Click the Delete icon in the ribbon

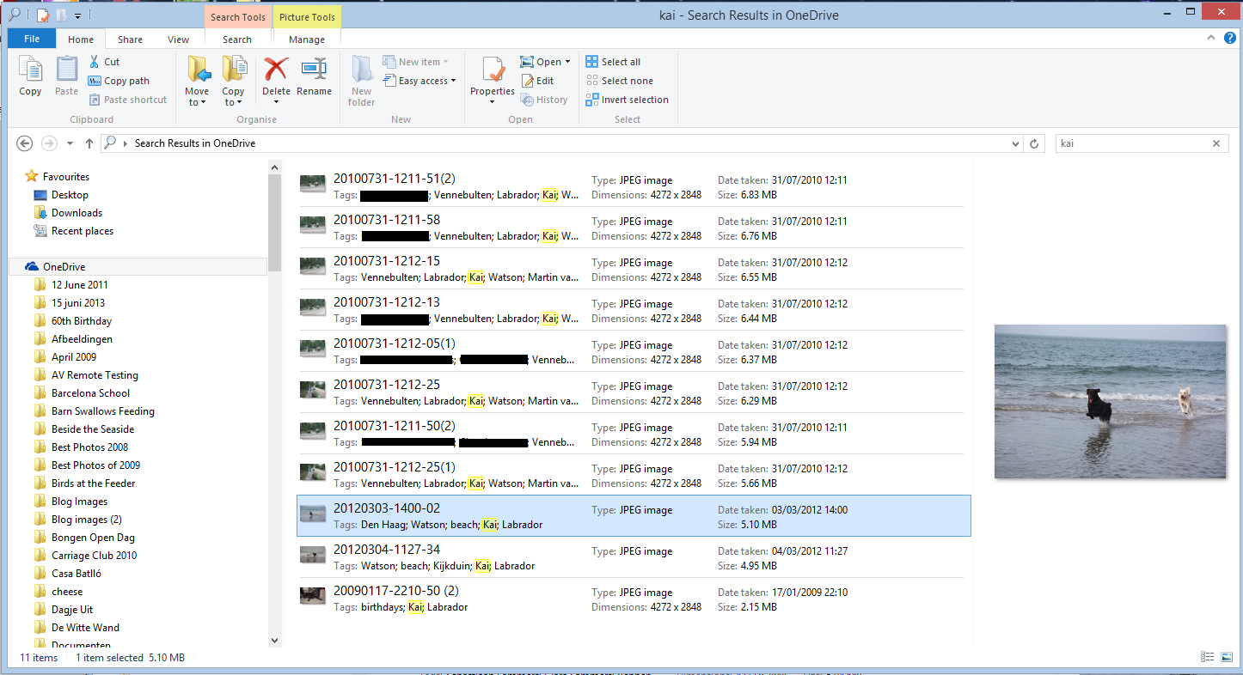(x=276, y=70)
